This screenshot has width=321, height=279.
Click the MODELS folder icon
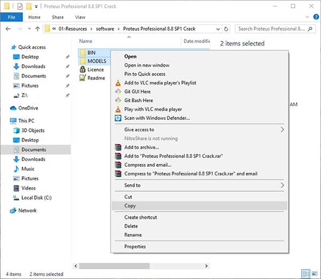pos(83,61)
